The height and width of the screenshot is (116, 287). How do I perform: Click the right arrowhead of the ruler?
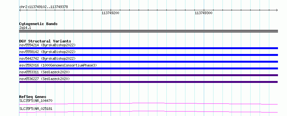(277, 10)
